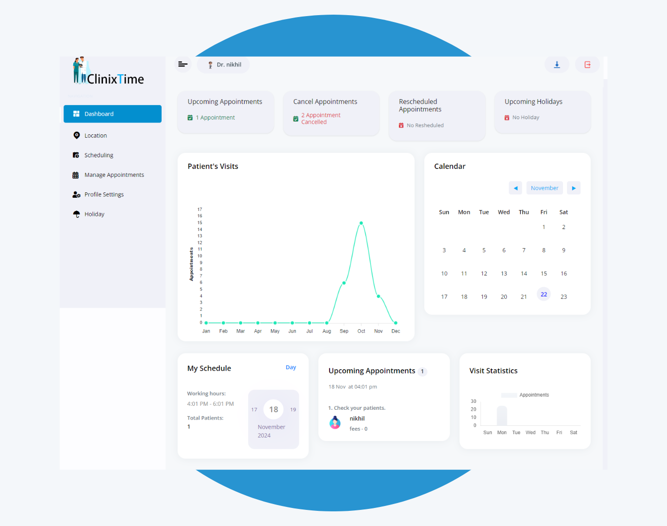Image resolution: width=667 pixels, height=526 pixels.
Task: Select date 22 on the calendar
Action: (x=543, y=295)
